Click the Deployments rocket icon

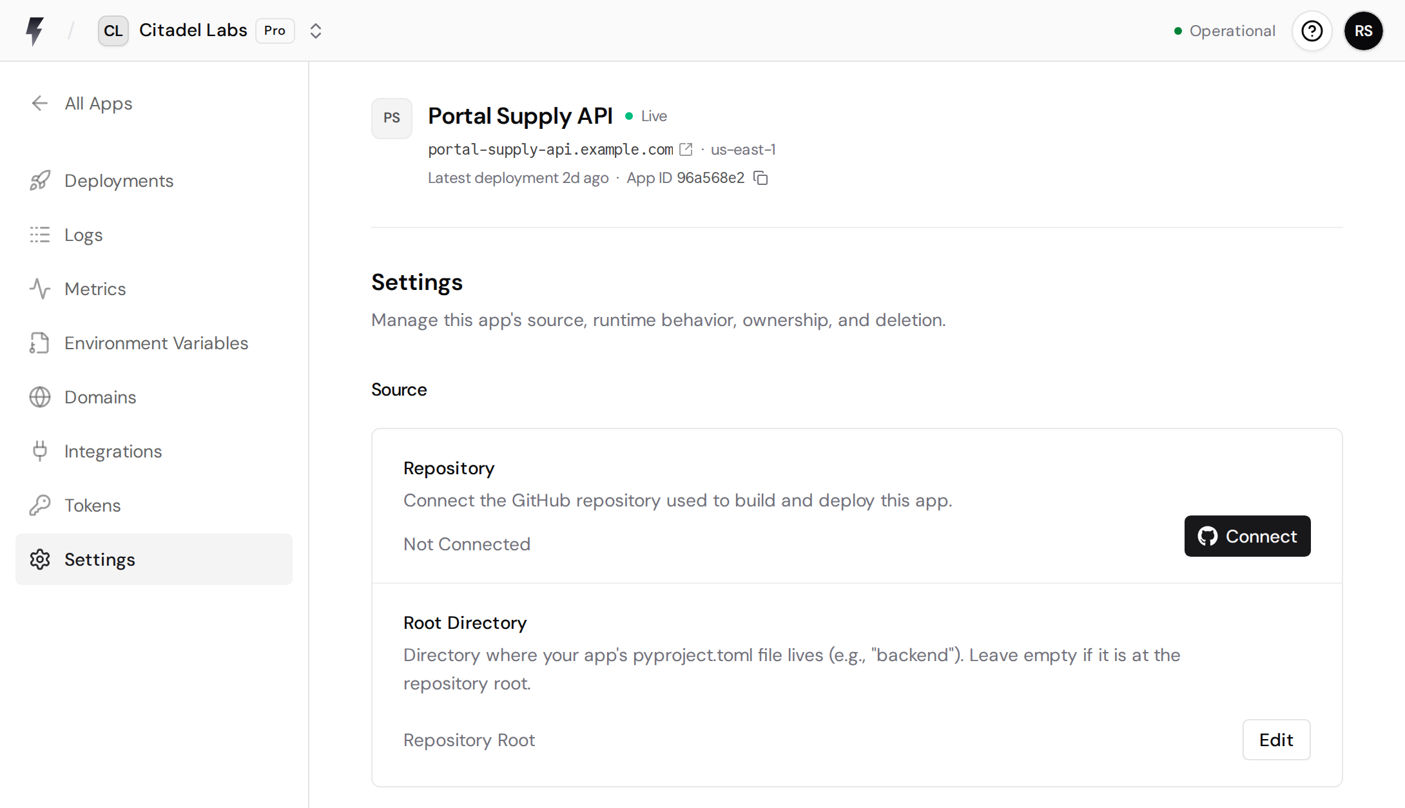(40, 180)
